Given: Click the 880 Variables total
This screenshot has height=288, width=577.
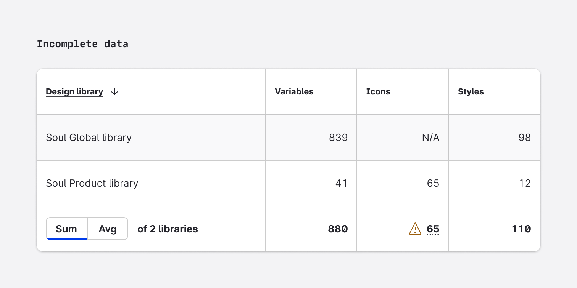Looking at the screenshot, I should pyautogui.click(x=338, y=229).
